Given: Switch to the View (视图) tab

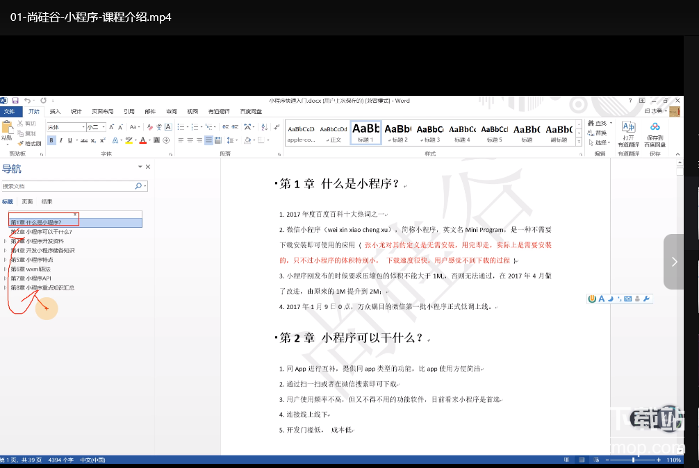Looking at the screenshot, I should click(192, 111).
